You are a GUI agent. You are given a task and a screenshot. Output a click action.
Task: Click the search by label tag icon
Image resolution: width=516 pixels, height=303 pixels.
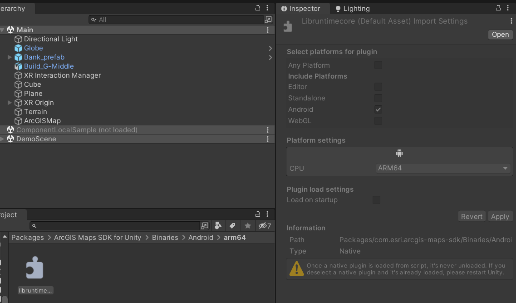pos(232,226)
